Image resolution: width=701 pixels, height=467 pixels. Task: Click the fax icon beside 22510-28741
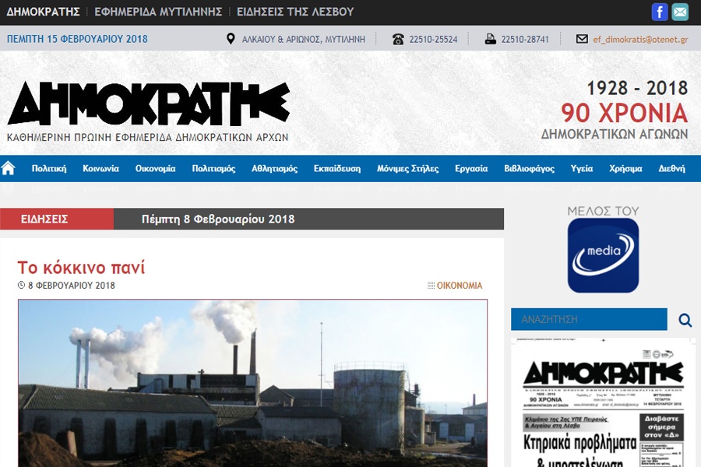click(x=490, y=40)
